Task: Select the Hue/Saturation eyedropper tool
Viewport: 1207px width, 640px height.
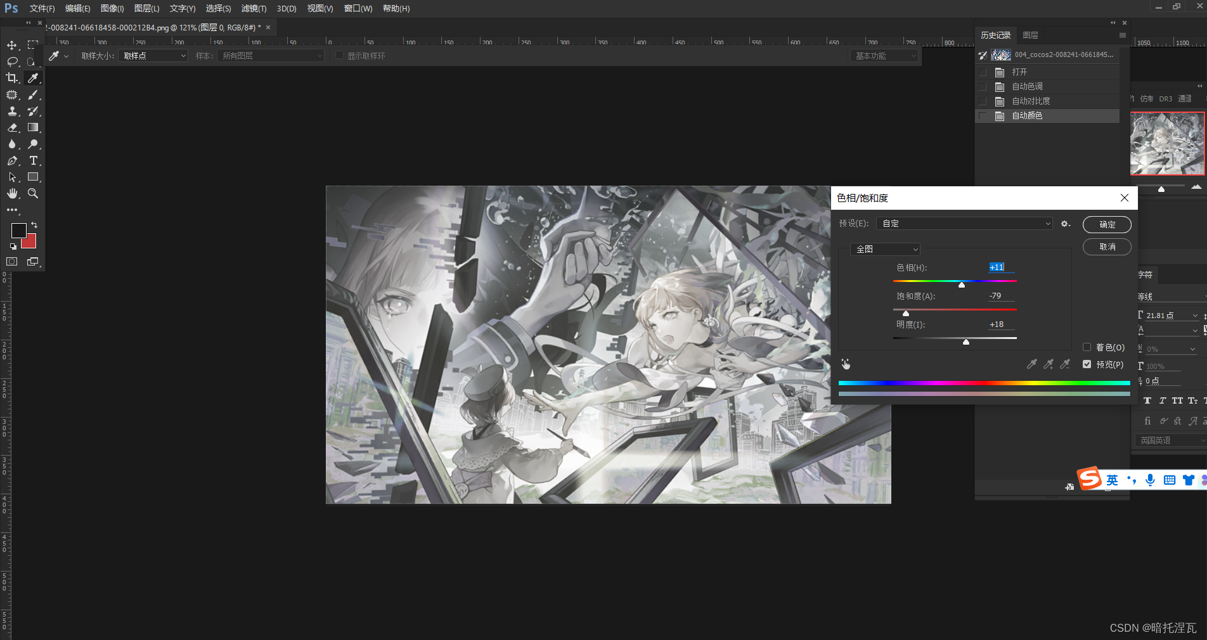Action: 1031,364
